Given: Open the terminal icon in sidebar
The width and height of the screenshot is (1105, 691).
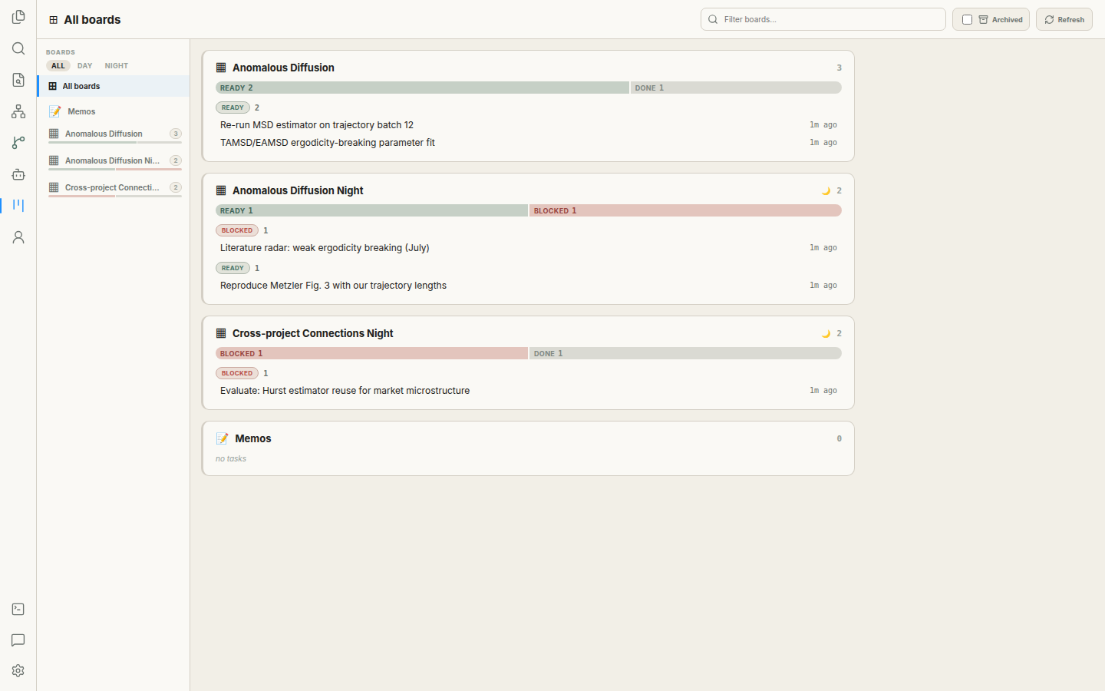Looking at the screenshot, I should click(18, 609).
